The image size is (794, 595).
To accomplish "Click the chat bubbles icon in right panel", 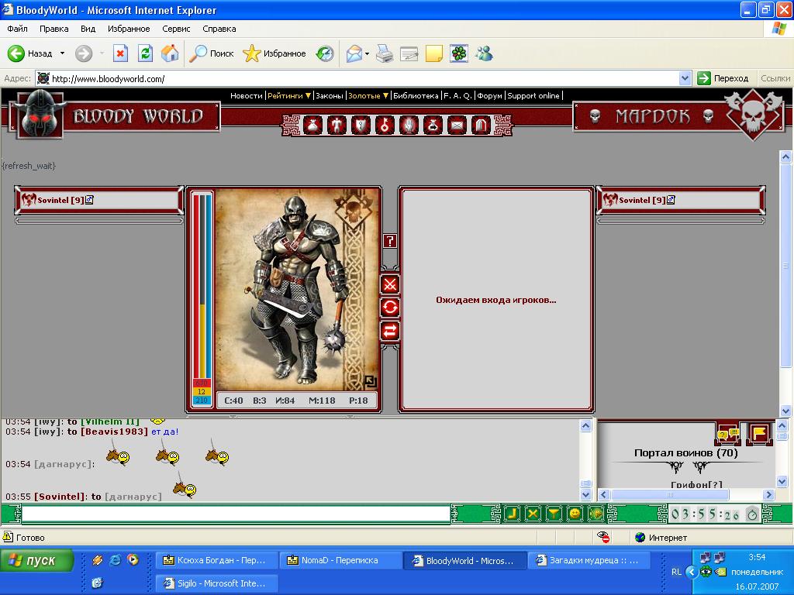I will pos(728,434).
